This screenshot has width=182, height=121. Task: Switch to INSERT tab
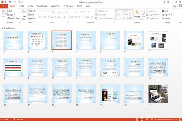[21, 6]
